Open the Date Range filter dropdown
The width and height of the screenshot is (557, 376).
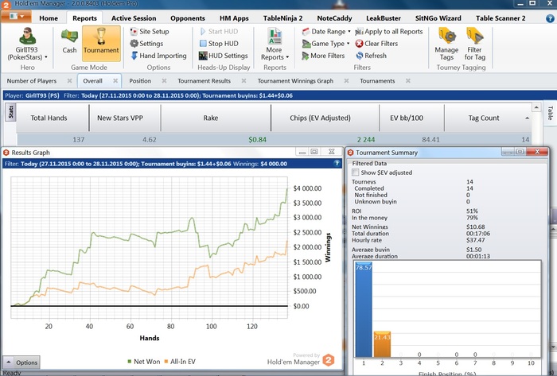click(326, 32)
